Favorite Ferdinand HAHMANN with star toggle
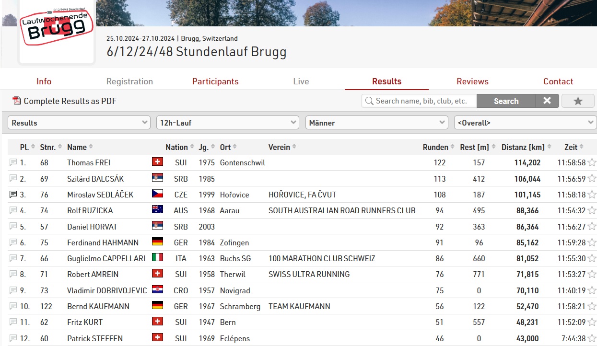 coord(592,242)
